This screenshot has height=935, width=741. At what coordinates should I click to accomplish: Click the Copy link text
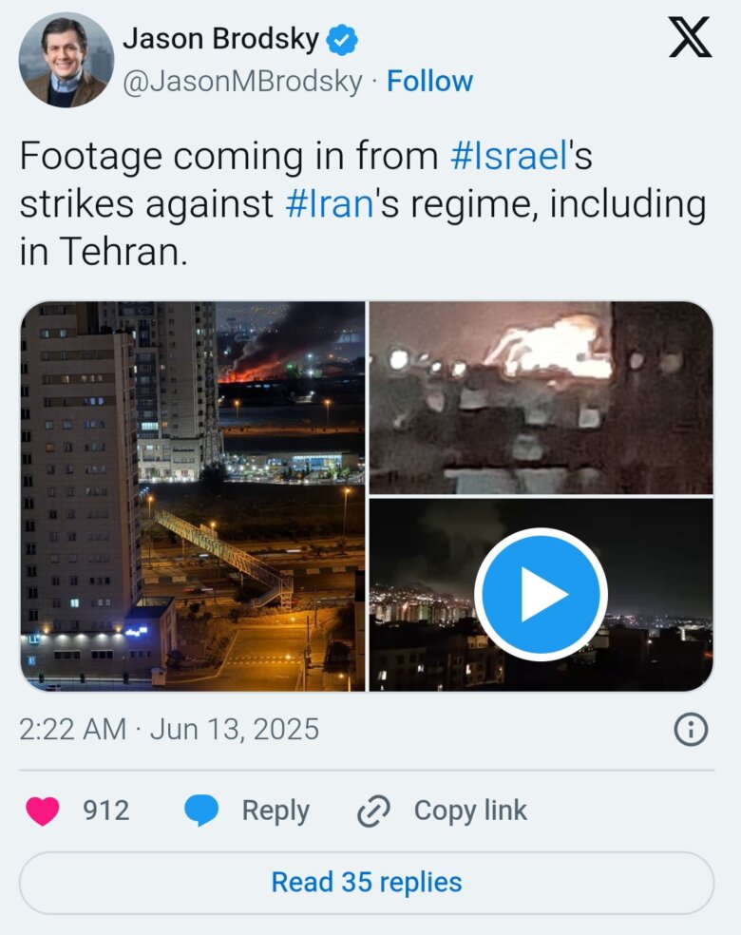pos(470,811)
